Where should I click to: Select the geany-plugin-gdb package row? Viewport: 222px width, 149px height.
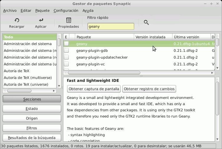(x=139, y=50)
